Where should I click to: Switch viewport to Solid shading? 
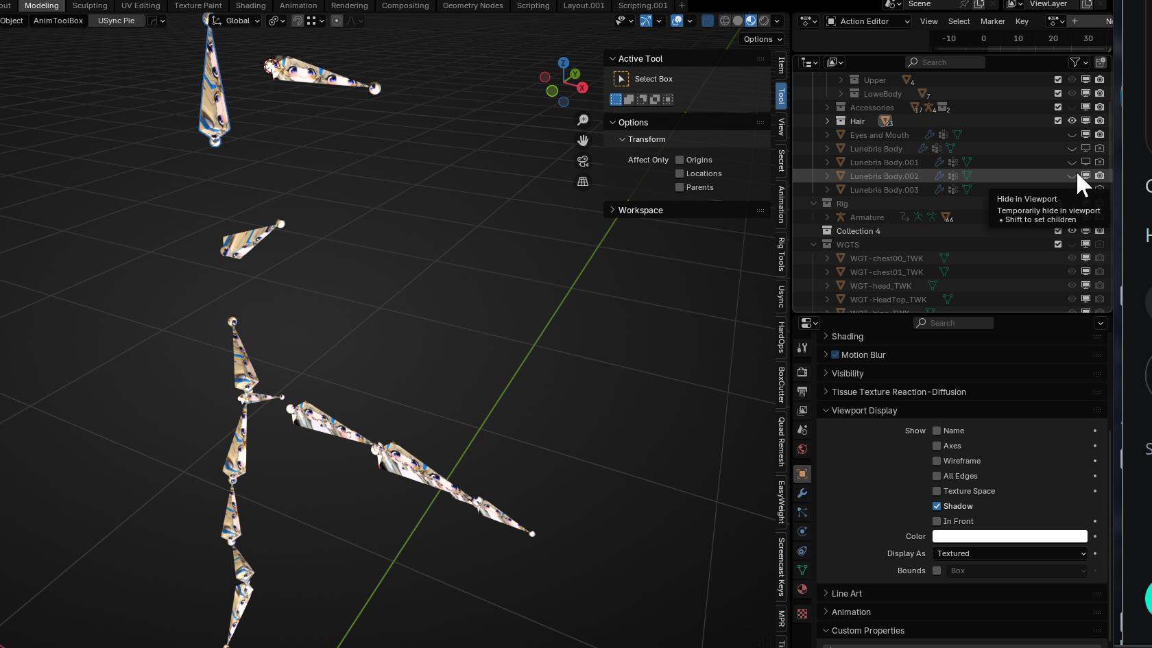coord(738,21)
